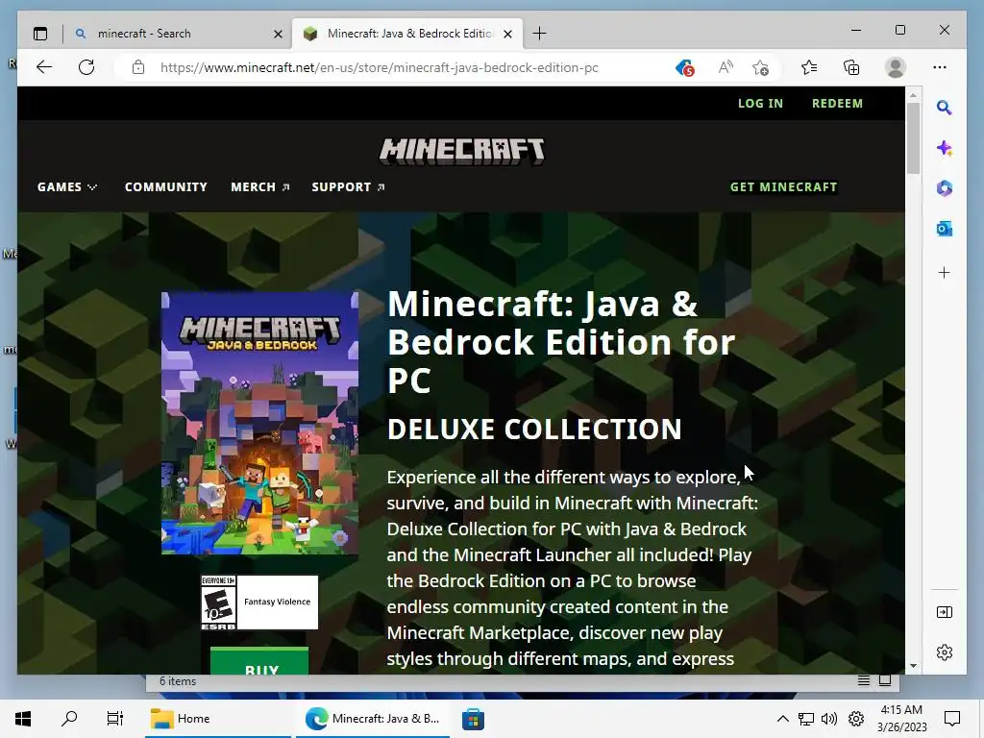Click the Minecraft Java & Bedrock box art
This screenshot has height=738, width=984.
(x=259, y=423)
